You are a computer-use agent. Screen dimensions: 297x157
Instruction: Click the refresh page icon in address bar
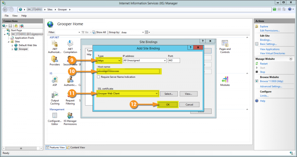tap(274, 9)
